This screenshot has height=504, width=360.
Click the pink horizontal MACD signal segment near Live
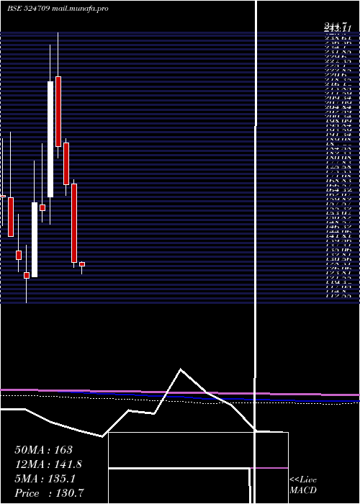[269, 468]
